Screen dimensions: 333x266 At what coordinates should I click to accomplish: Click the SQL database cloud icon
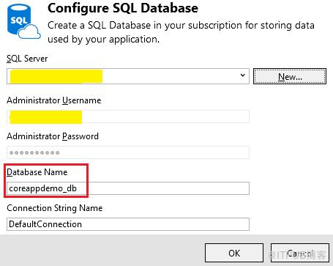click(23, 21)
